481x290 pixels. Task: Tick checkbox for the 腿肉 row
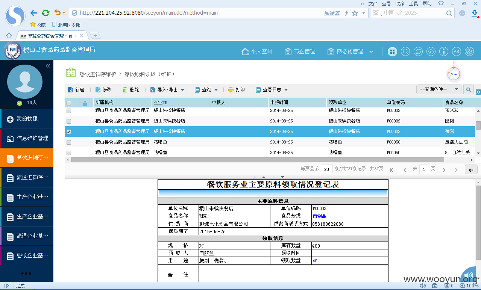(x=69, y=121)
